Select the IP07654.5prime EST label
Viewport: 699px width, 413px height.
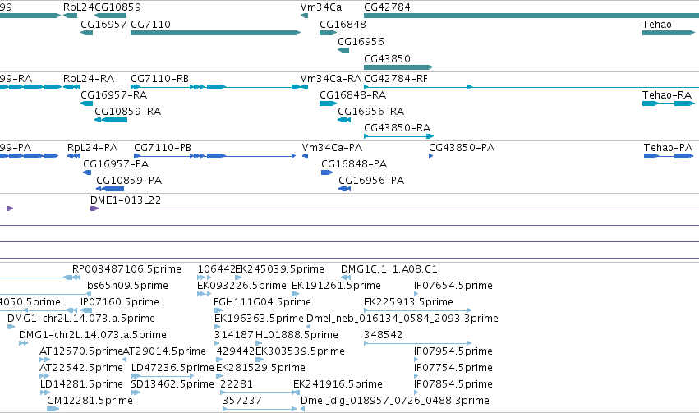click(453, 286)
